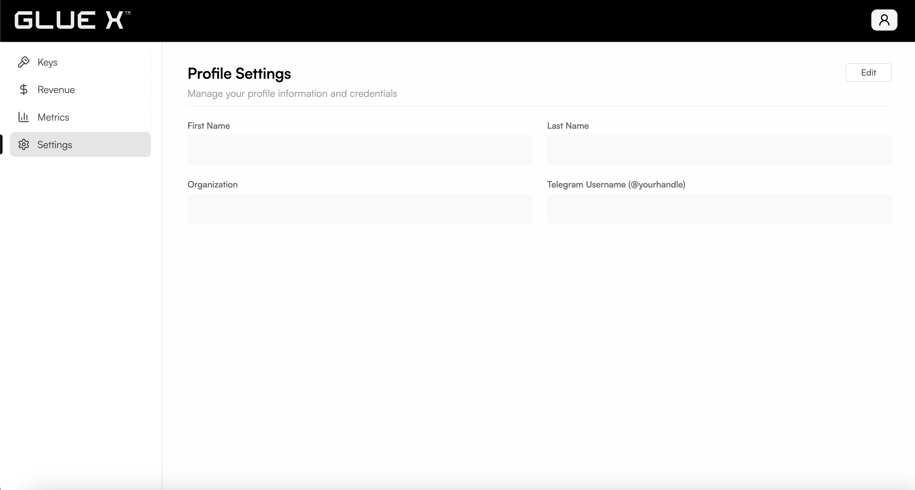Click the Last Name label
This screenshot has height=490, width=915.
tap(567, 126)
